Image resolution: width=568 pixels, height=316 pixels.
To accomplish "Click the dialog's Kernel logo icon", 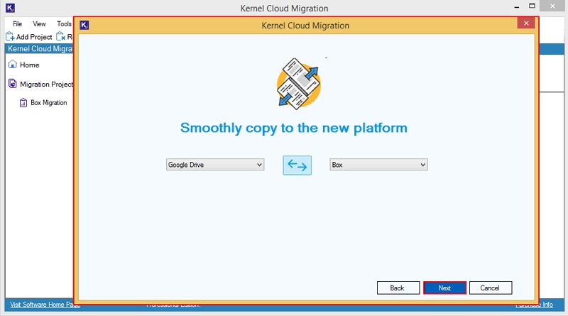I will [x=84, y=25].
